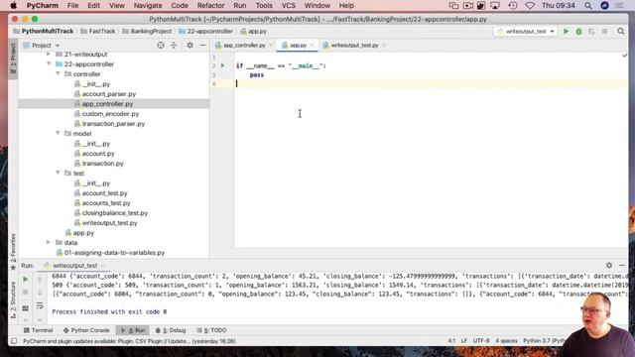The width and height of the screenshot is (635, 357).
Task: Click the 4 spaces indent setting
Action: pos(506,341)
